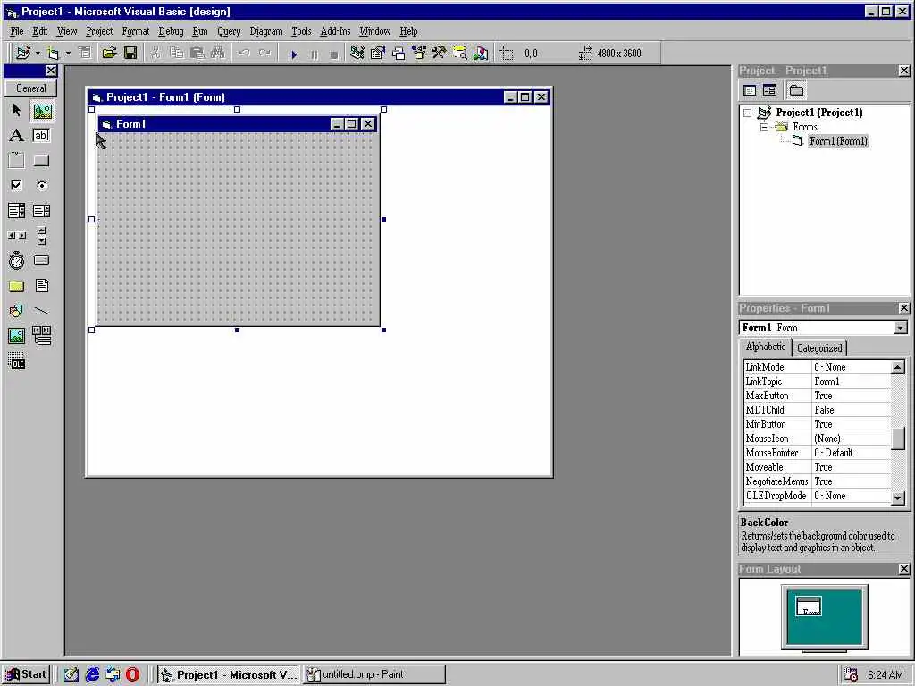The height and width of the screenshot is (686, 915).
Task: Select the ComboBox control tool
Action: point(16,211)
